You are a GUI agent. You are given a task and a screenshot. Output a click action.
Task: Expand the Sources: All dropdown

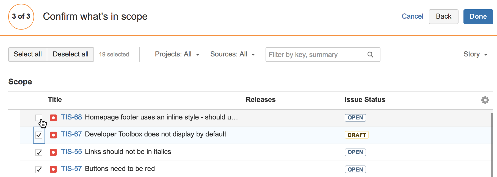(233, 54)
